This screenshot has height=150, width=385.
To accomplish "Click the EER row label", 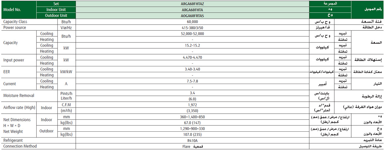I will click(x=7, y=72).
